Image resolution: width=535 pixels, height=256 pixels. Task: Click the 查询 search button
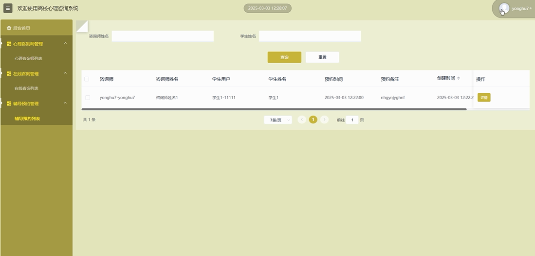284,57
